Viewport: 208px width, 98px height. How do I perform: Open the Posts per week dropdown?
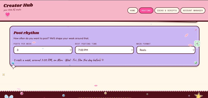pos(43,50)
